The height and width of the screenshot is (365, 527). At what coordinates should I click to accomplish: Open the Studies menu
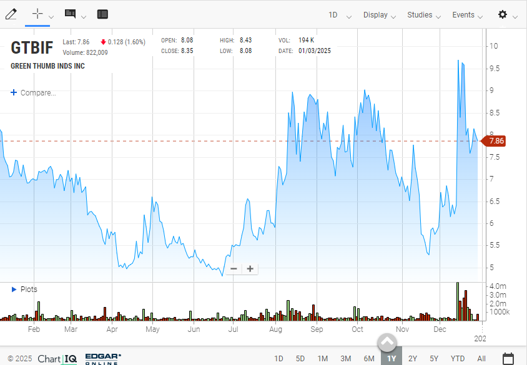424,15
